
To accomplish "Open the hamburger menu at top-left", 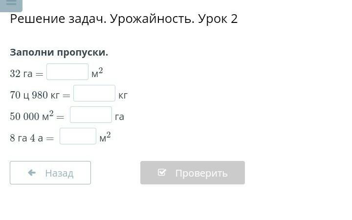I will (11, 4).
